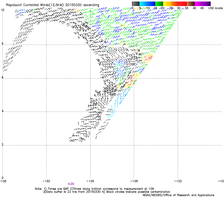
Task: Click the cyan-to-blue legend color segment
Action: [147, 4]
